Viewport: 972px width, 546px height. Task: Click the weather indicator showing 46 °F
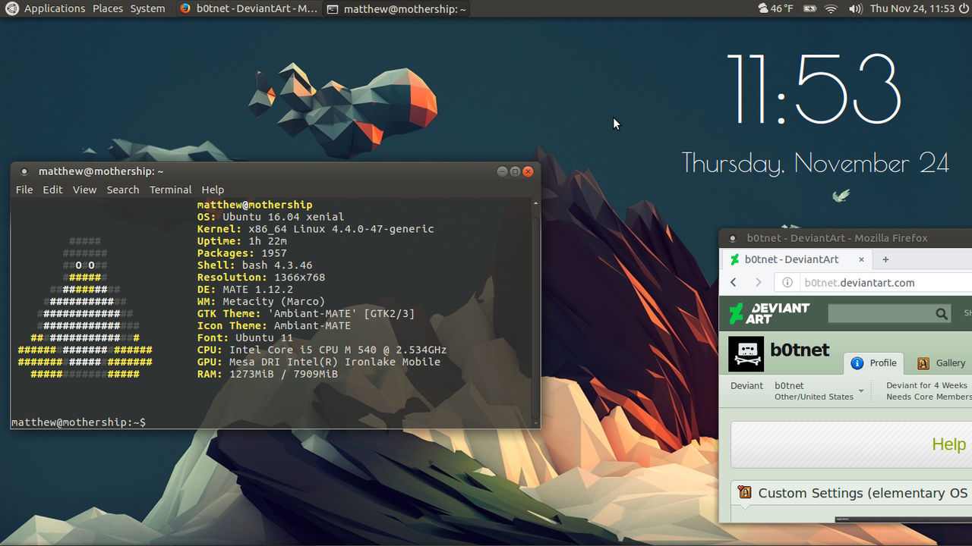point(775,8)
